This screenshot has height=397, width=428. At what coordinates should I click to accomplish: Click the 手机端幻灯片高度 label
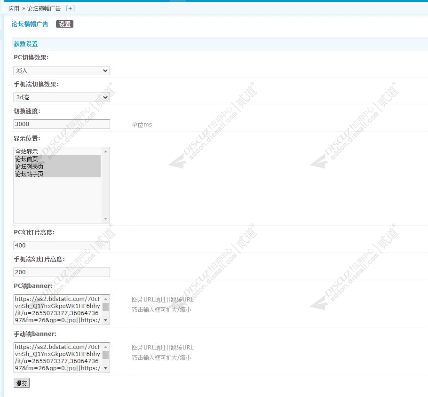[x=40, y=259]
